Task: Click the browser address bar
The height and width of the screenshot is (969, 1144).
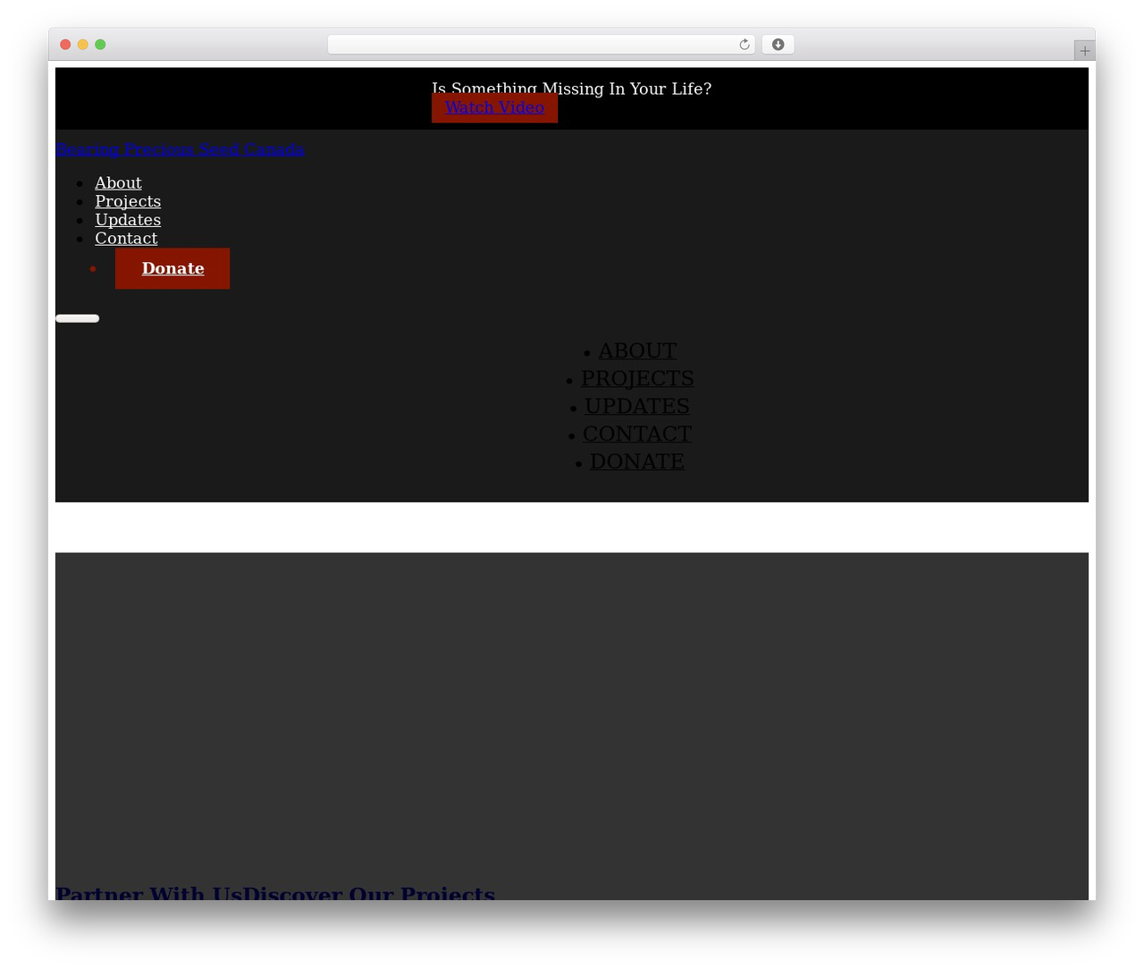Action: coord(541,45)
